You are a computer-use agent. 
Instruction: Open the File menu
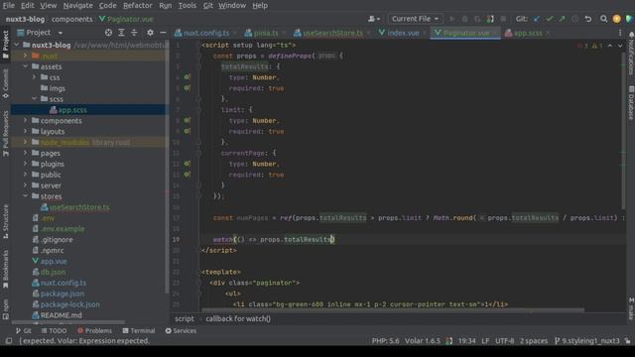pyautogui.click(x=9, y=6)
